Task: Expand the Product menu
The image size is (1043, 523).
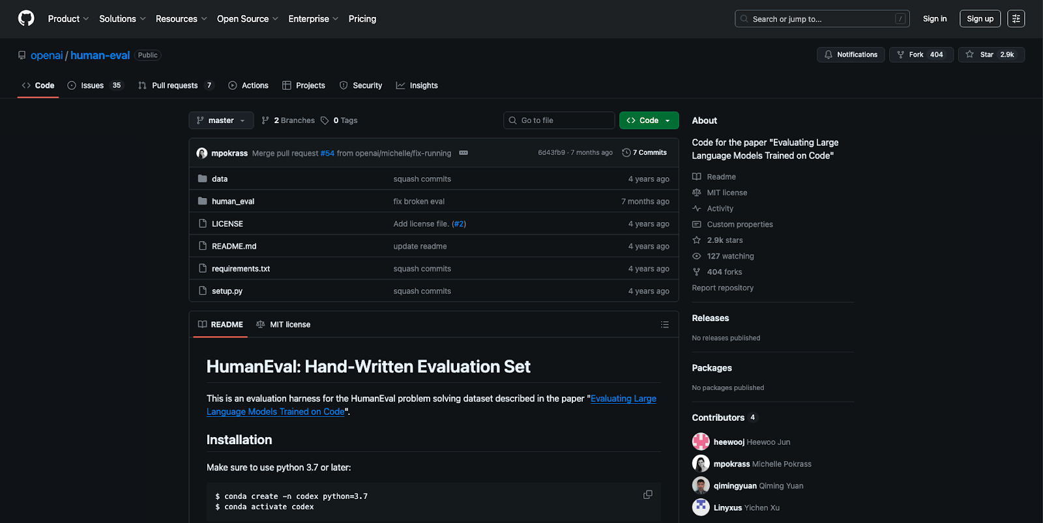Action: [x=68, y=19]
